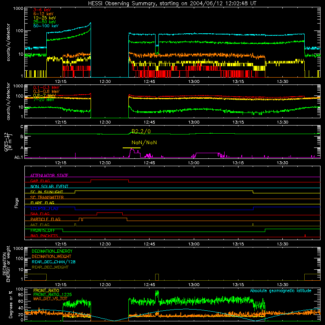
Task: Click the green FRONT_RATIO_1225 legend label
Action: pos(52,295)
